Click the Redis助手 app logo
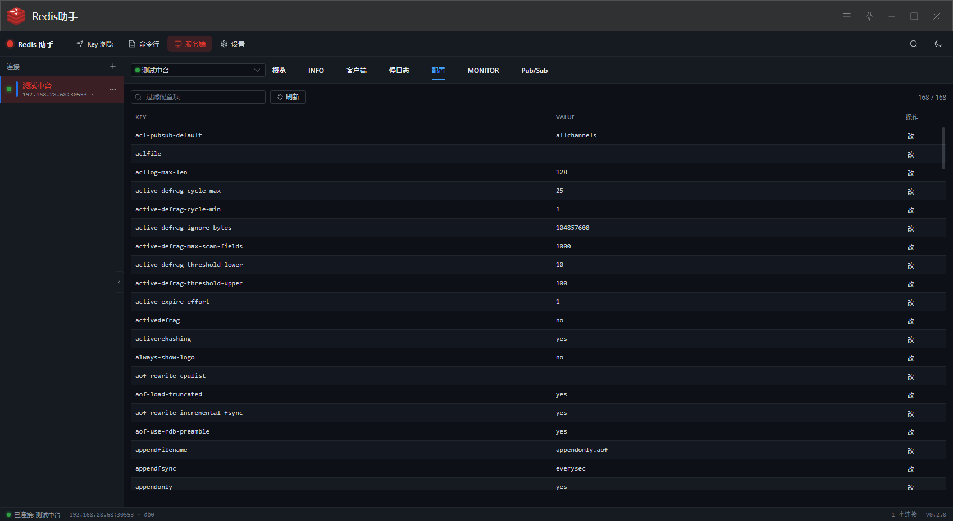The image size is (953, 521). (x=16, y=16)
